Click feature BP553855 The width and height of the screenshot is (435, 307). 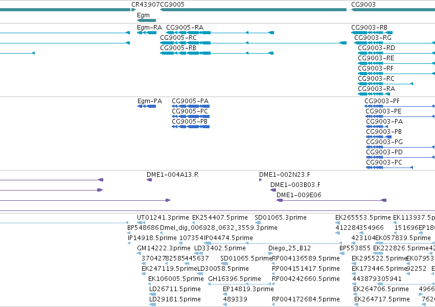click(342, 253)
